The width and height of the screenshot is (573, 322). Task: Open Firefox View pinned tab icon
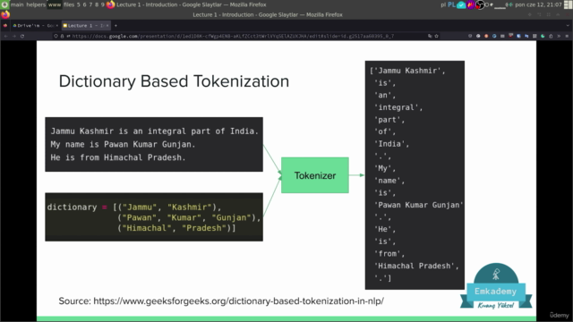[5, 26]
